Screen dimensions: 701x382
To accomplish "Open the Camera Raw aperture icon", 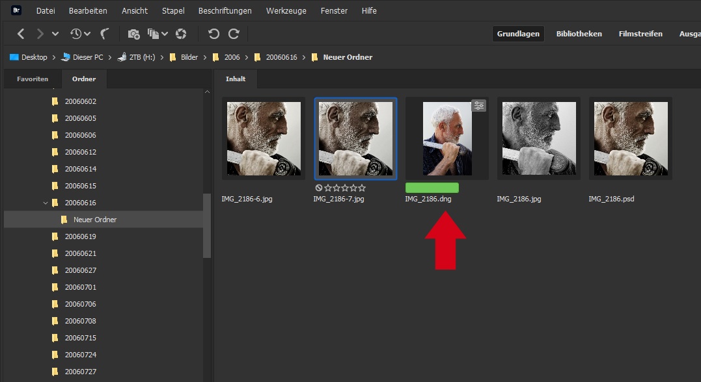I will [x=182, y=34].
